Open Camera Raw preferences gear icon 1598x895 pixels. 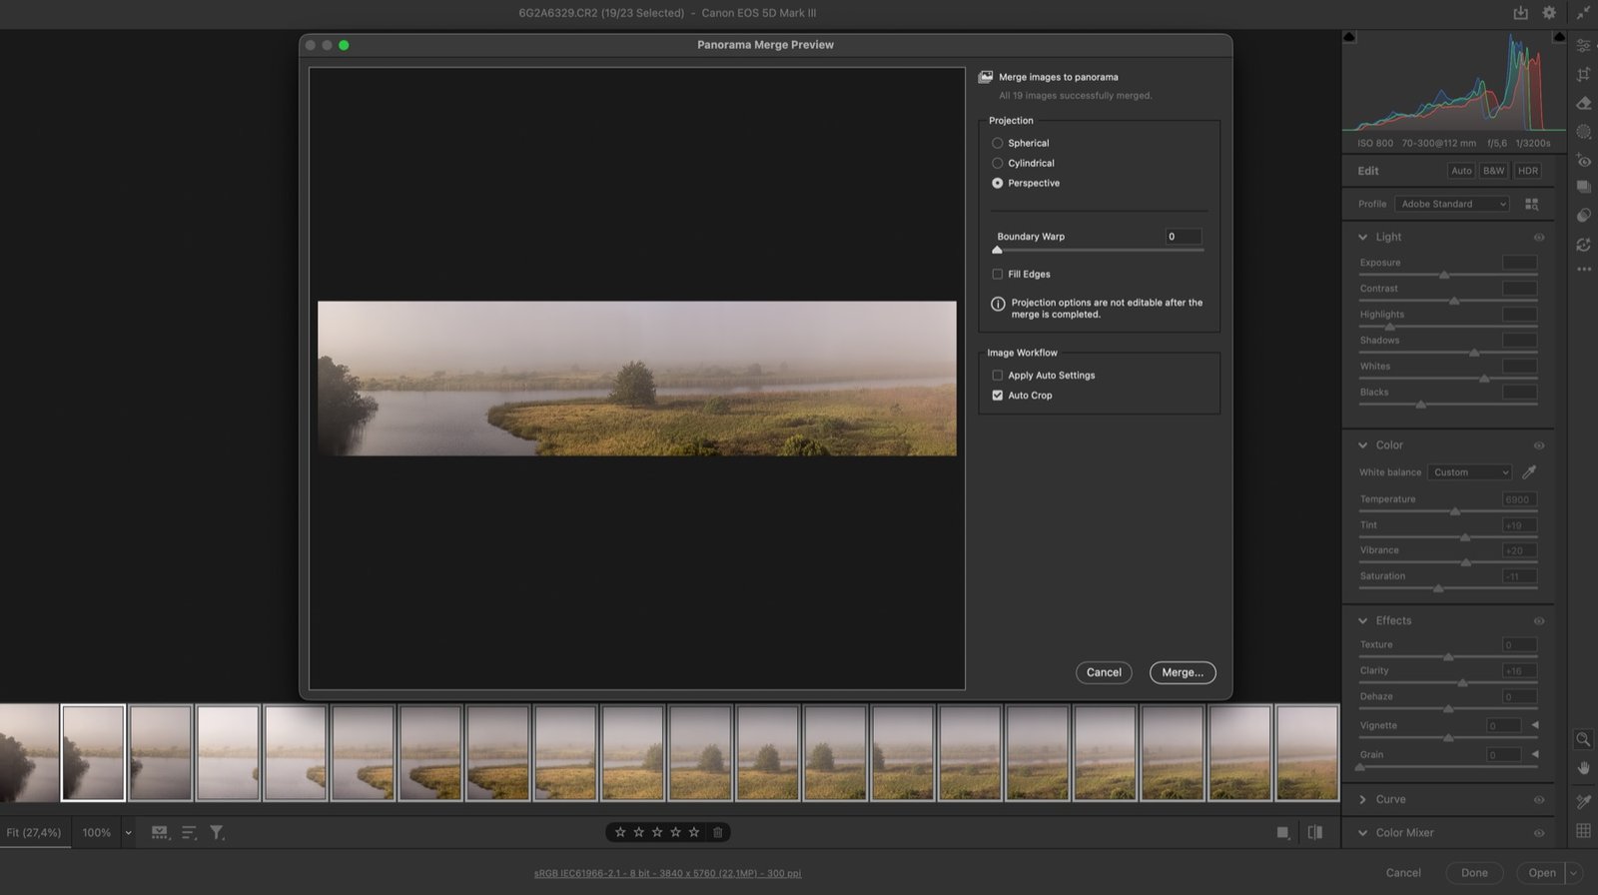1549,13
